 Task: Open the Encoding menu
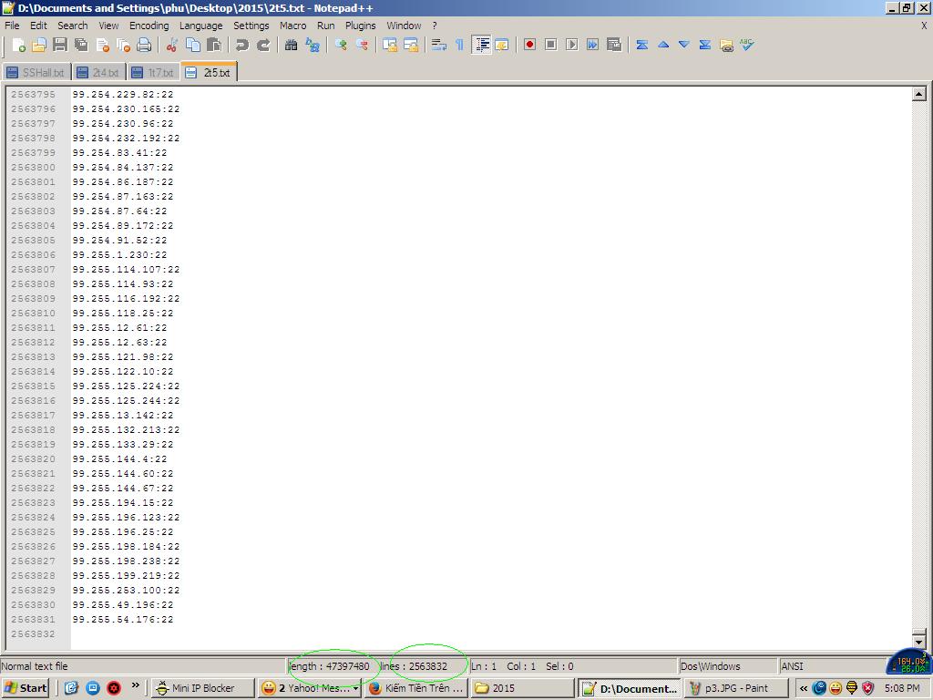[x=149, y=26]
